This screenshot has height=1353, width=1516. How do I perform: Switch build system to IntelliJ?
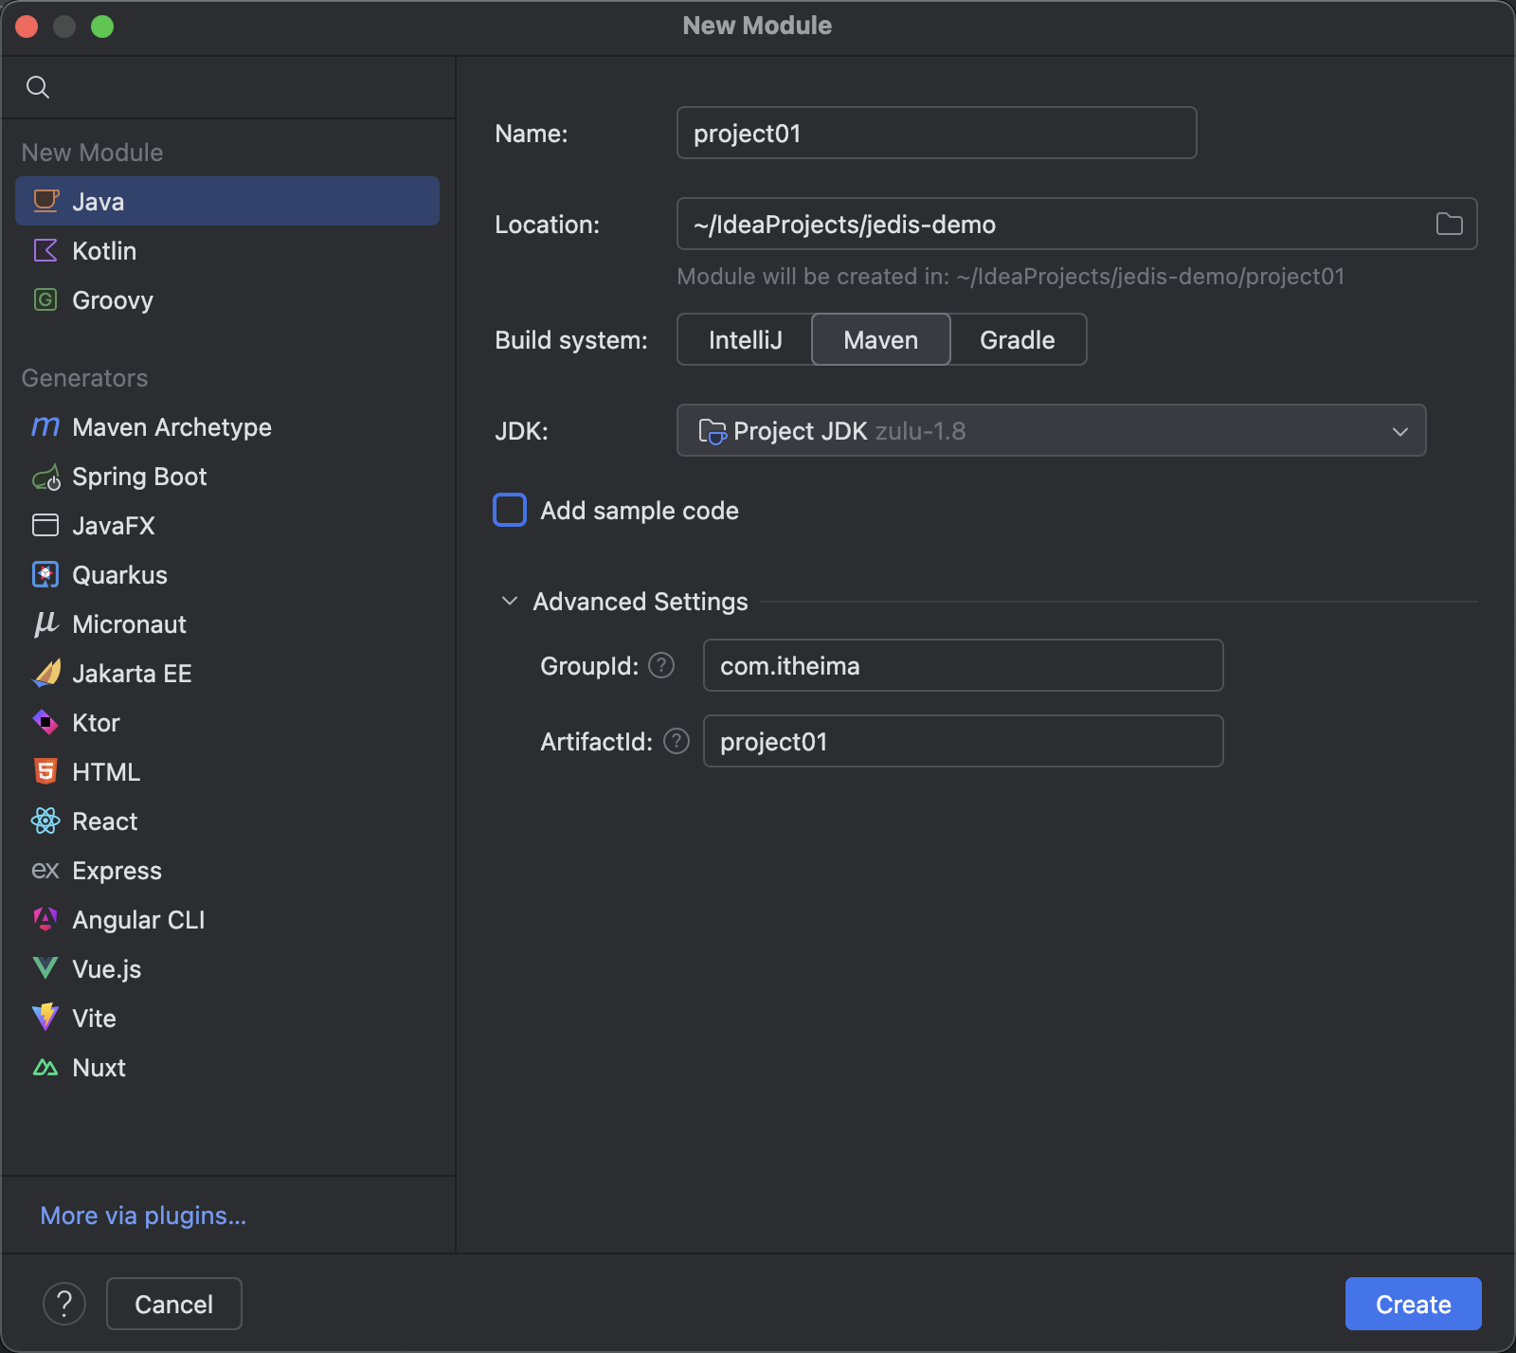coord(745,339)
